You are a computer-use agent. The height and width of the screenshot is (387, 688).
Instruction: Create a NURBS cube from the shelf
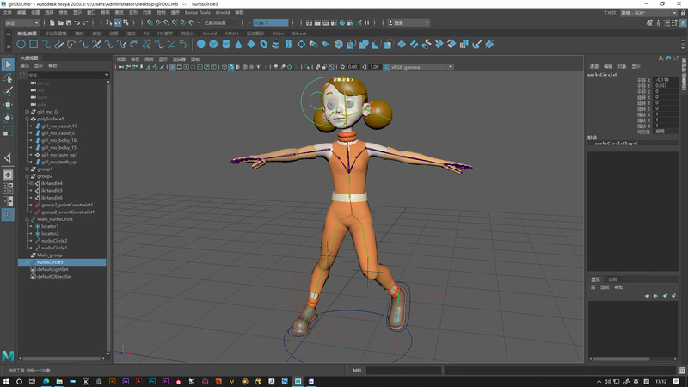pyautogui.click(x=213, y=43)
